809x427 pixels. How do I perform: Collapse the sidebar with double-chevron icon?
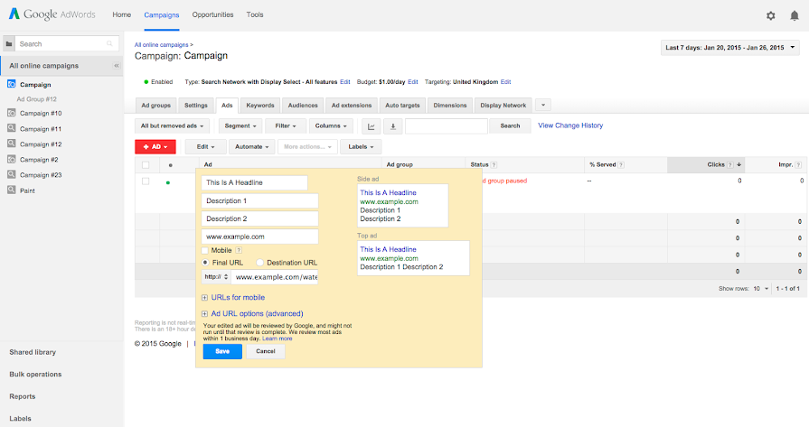coord(116,66)
